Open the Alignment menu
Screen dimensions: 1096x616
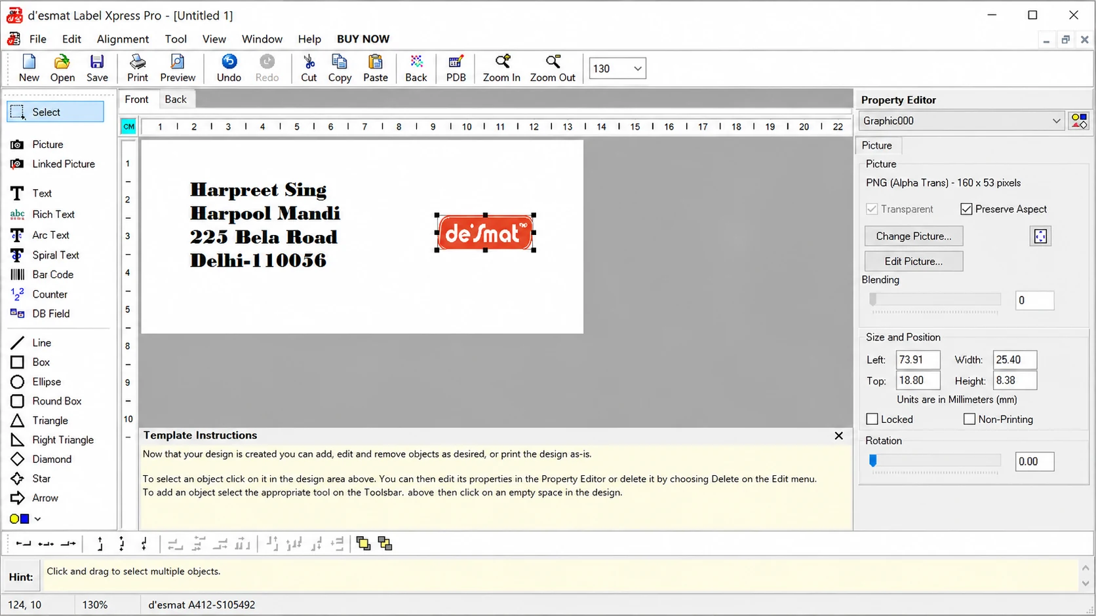coord(123,39)
